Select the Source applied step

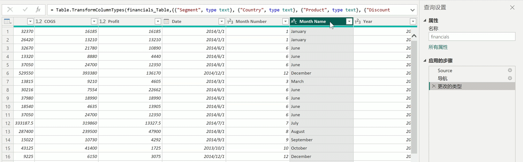pyautogui.click(x=445, y=71)
